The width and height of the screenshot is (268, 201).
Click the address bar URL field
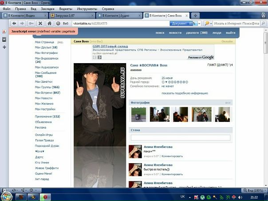tap(120, 23)
